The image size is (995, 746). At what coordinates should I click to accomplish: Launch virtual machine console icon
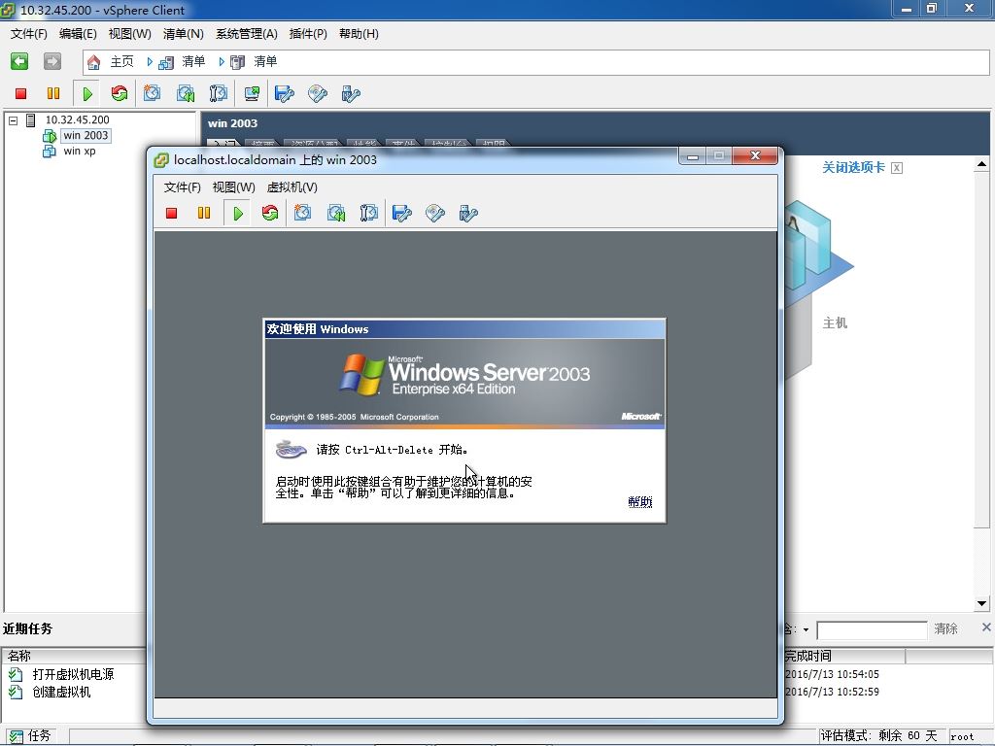252,94
